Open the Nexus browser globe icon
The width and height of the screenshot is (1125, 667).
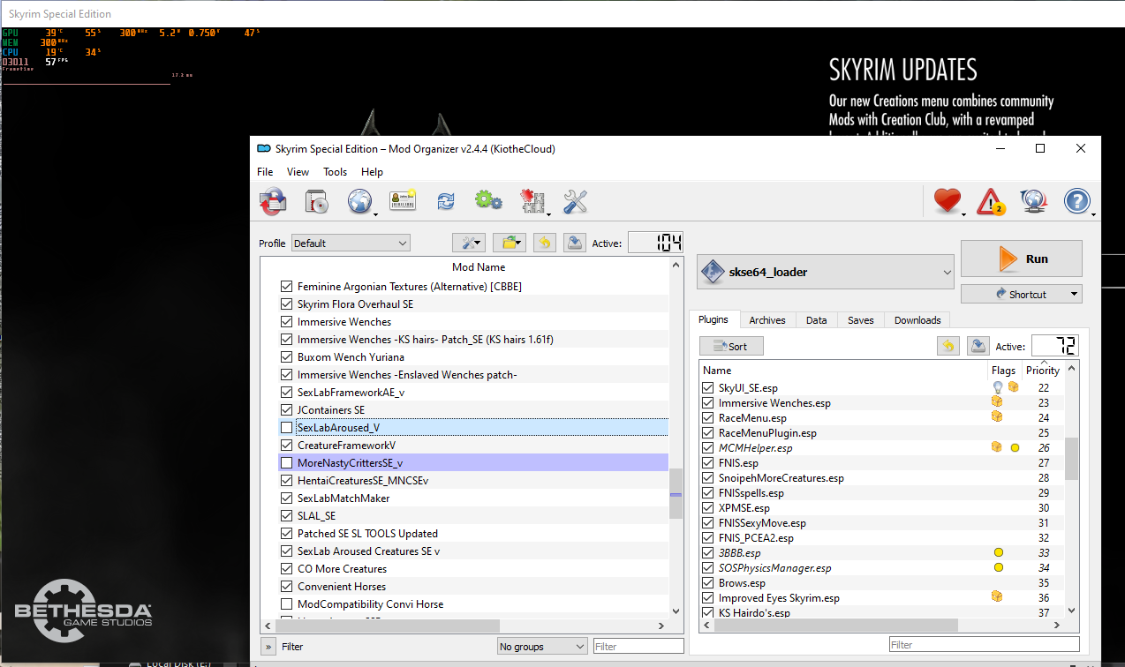tap(360, 201)
